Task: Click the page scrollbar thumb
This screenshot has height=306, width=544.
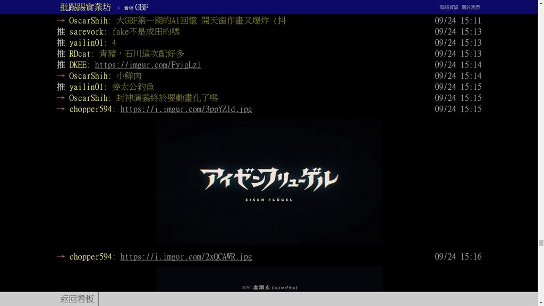Action: (x=541, y=243)
